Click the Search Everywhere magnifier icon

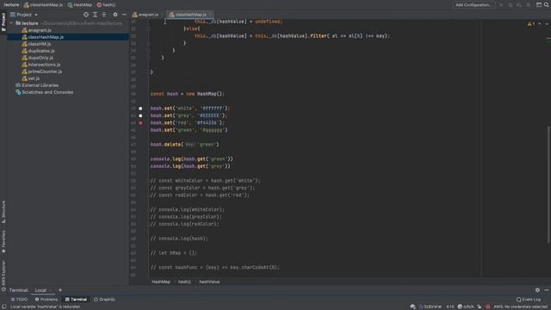(547, 5)
